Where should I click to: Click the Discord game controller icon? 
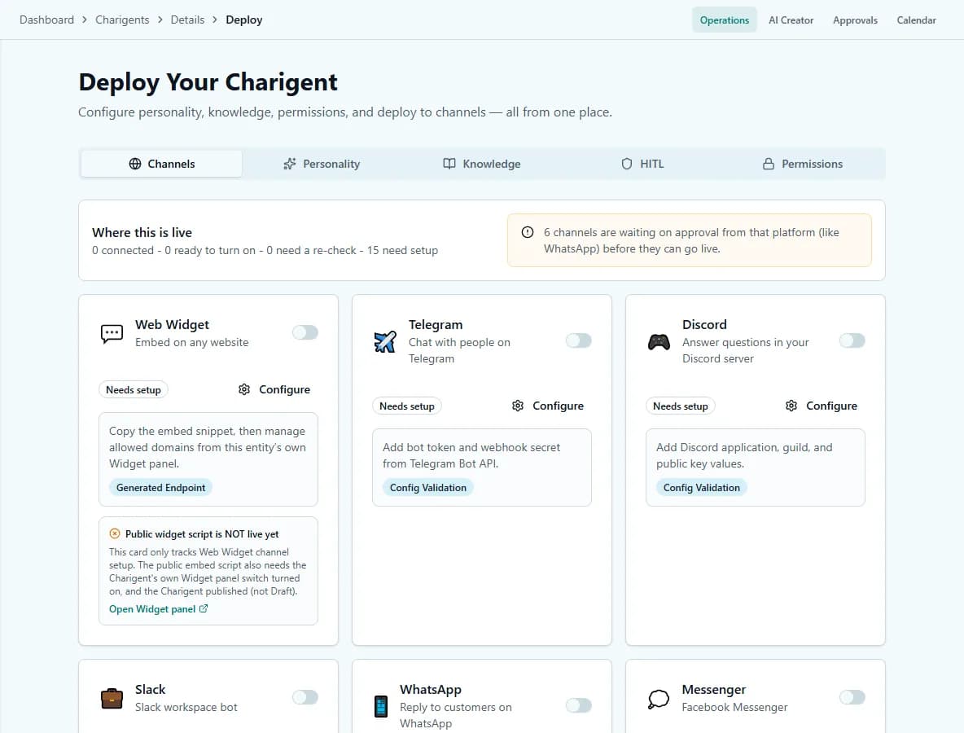pyautogui.click(x=659, y=341)
